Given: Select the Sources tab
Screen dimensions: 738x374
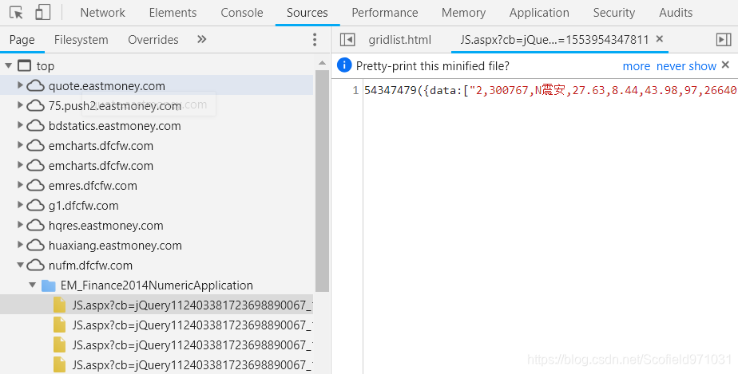Looking at the screenshot, I should click(x=307, y=13).
